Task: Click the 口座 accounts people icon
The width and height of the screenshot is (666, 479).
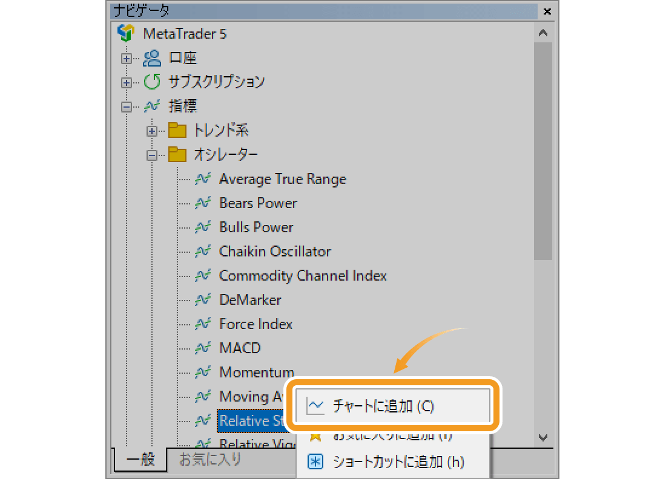Action: point(151,58)
